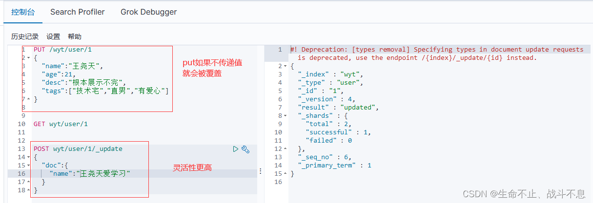
Task: Collapse the POST request body at line 14
Action: 28,157
